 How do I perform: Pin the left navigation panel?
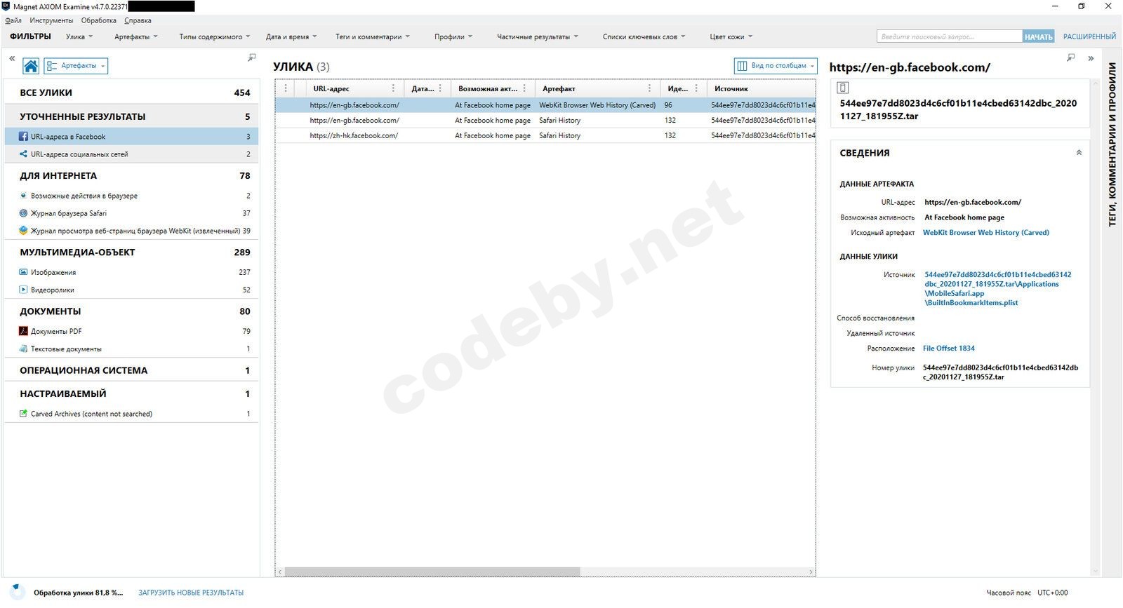[252, 58]
